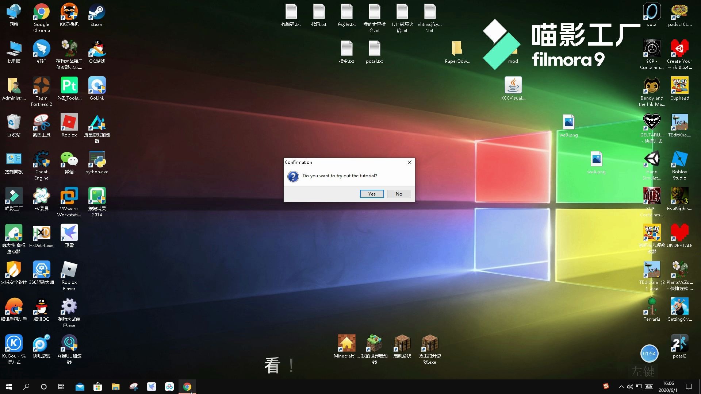Open HxDx64 hex editor
This screenshot has width=701, height=394.
click(x=41, y=233)
